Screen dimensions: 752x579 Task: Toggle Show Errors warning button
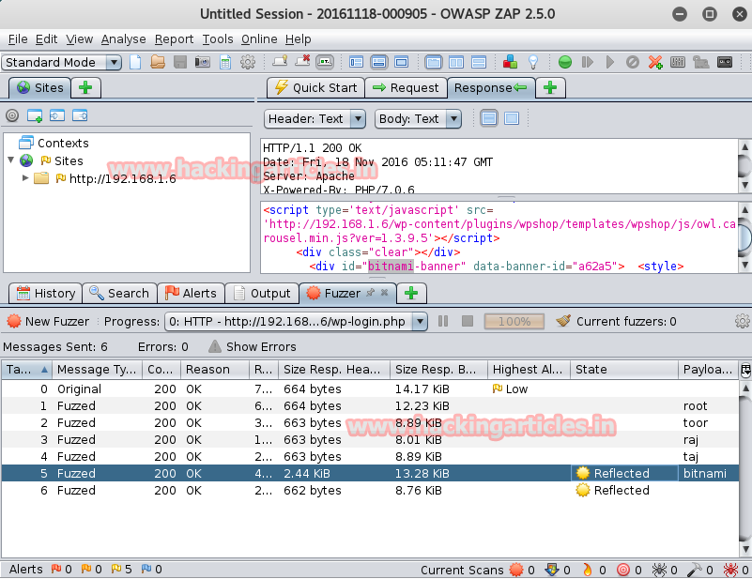click(x=253, y=346)
